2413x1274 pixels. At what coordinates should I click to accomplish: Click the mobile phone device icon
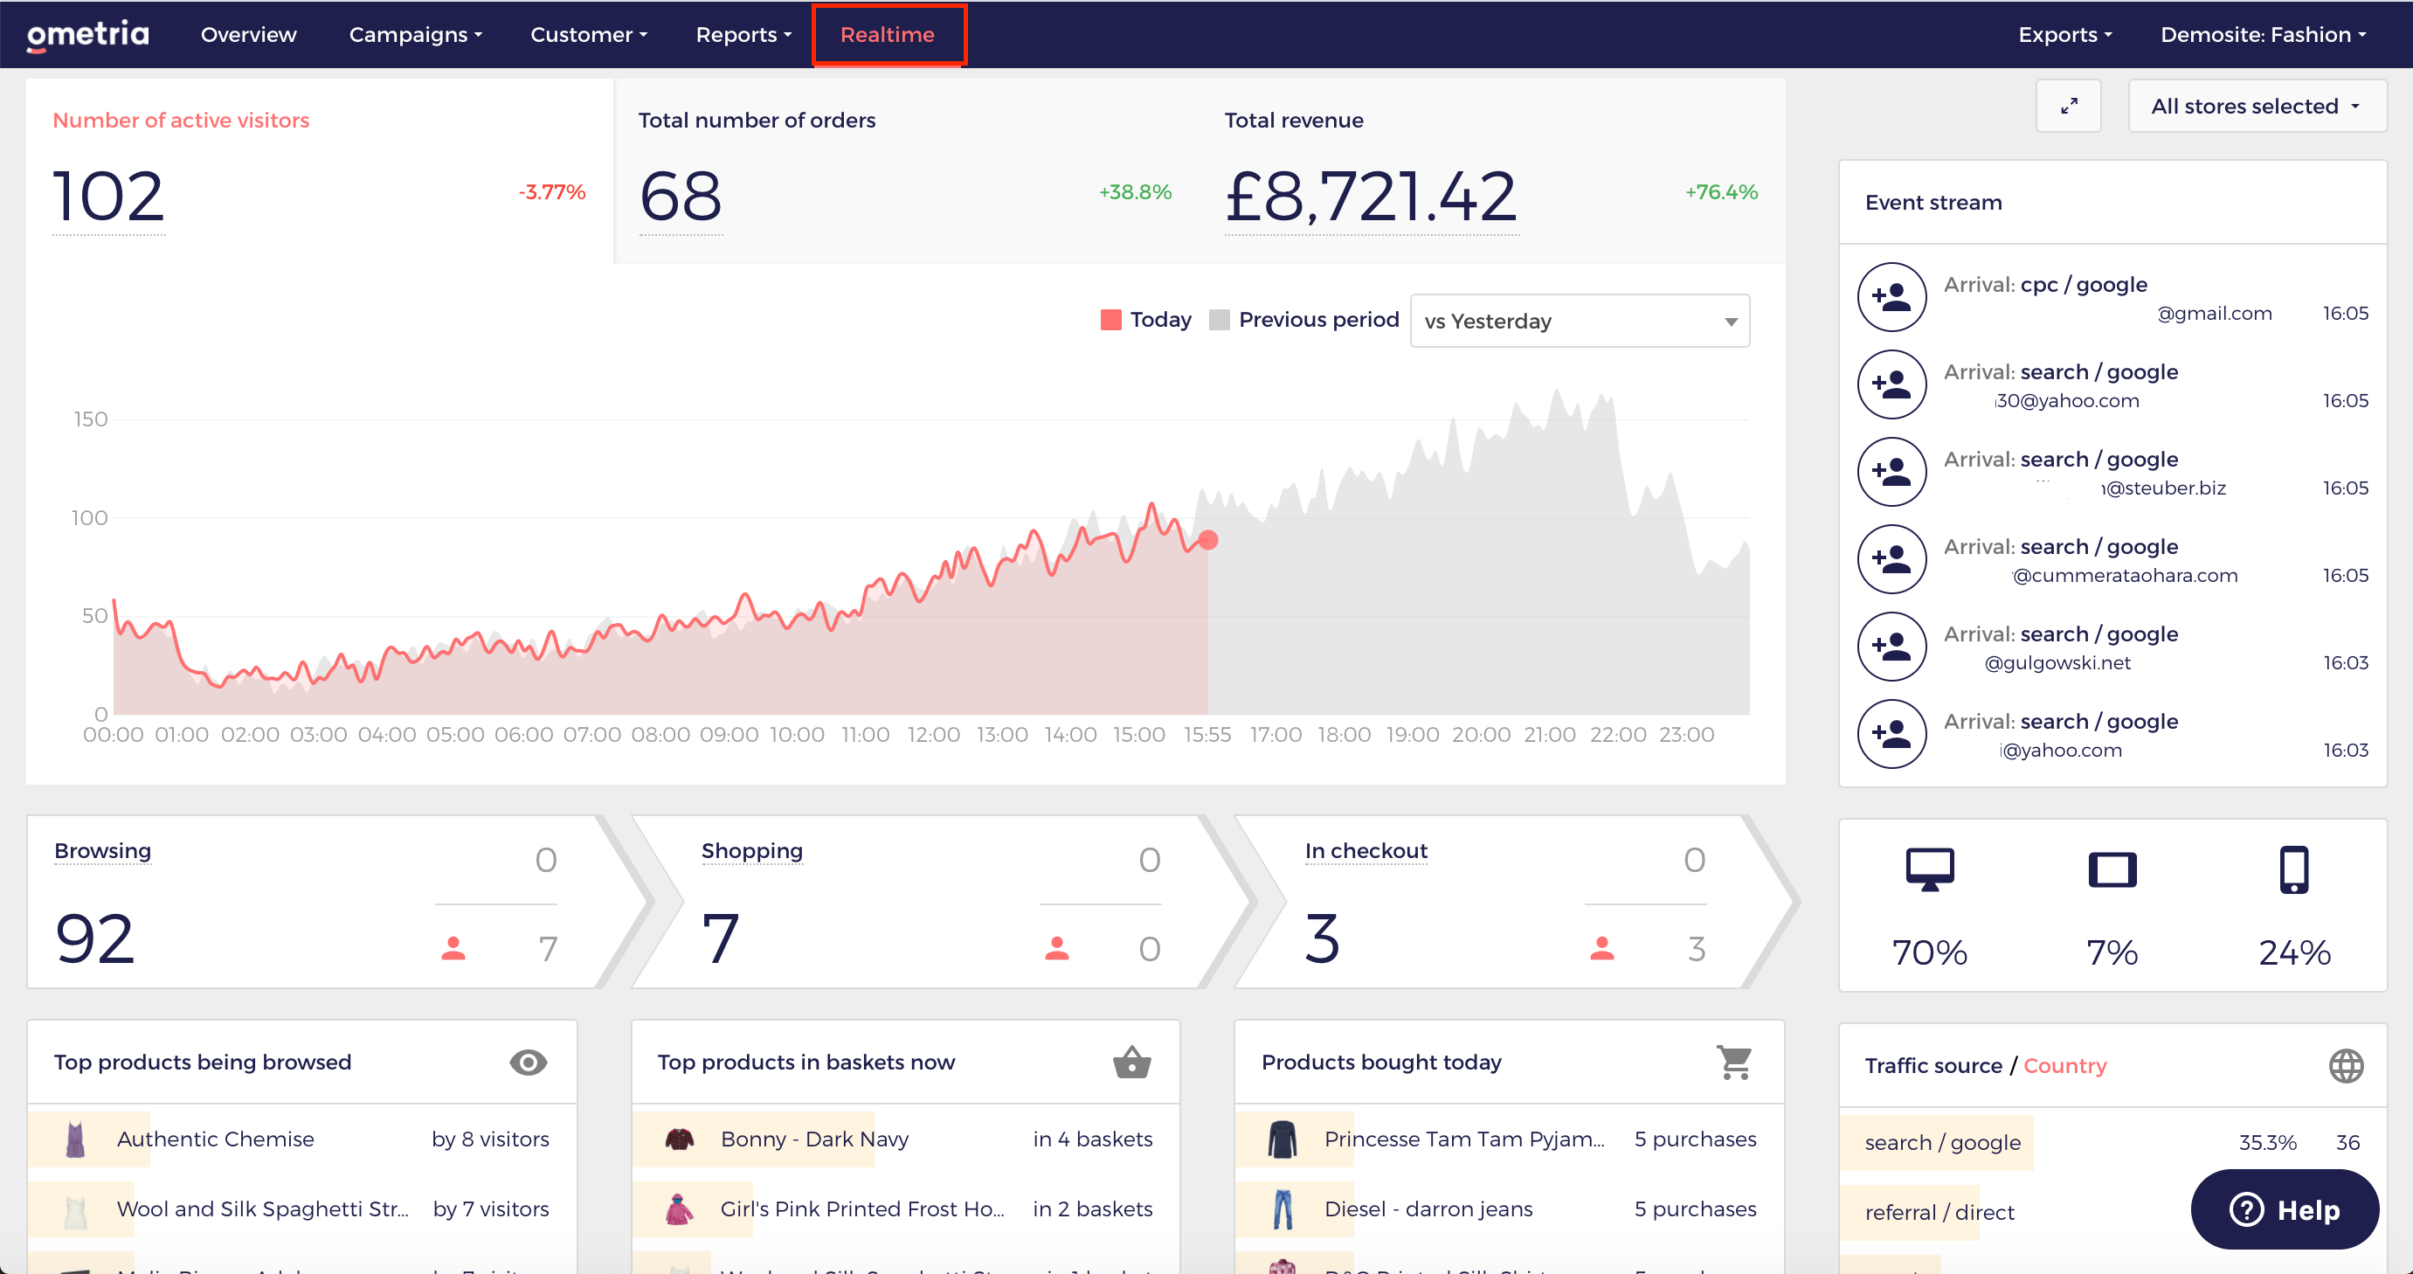coord(2293,869)
